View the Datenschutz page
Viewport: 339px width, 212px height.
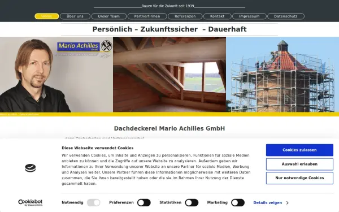tap(286, 16)
